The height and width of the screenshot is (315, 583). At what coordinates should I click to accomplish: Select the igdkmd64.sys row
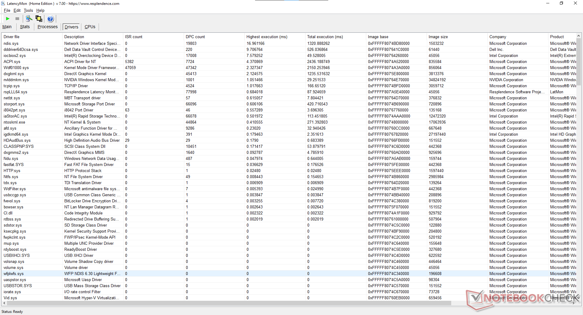[x=289, y=134]
